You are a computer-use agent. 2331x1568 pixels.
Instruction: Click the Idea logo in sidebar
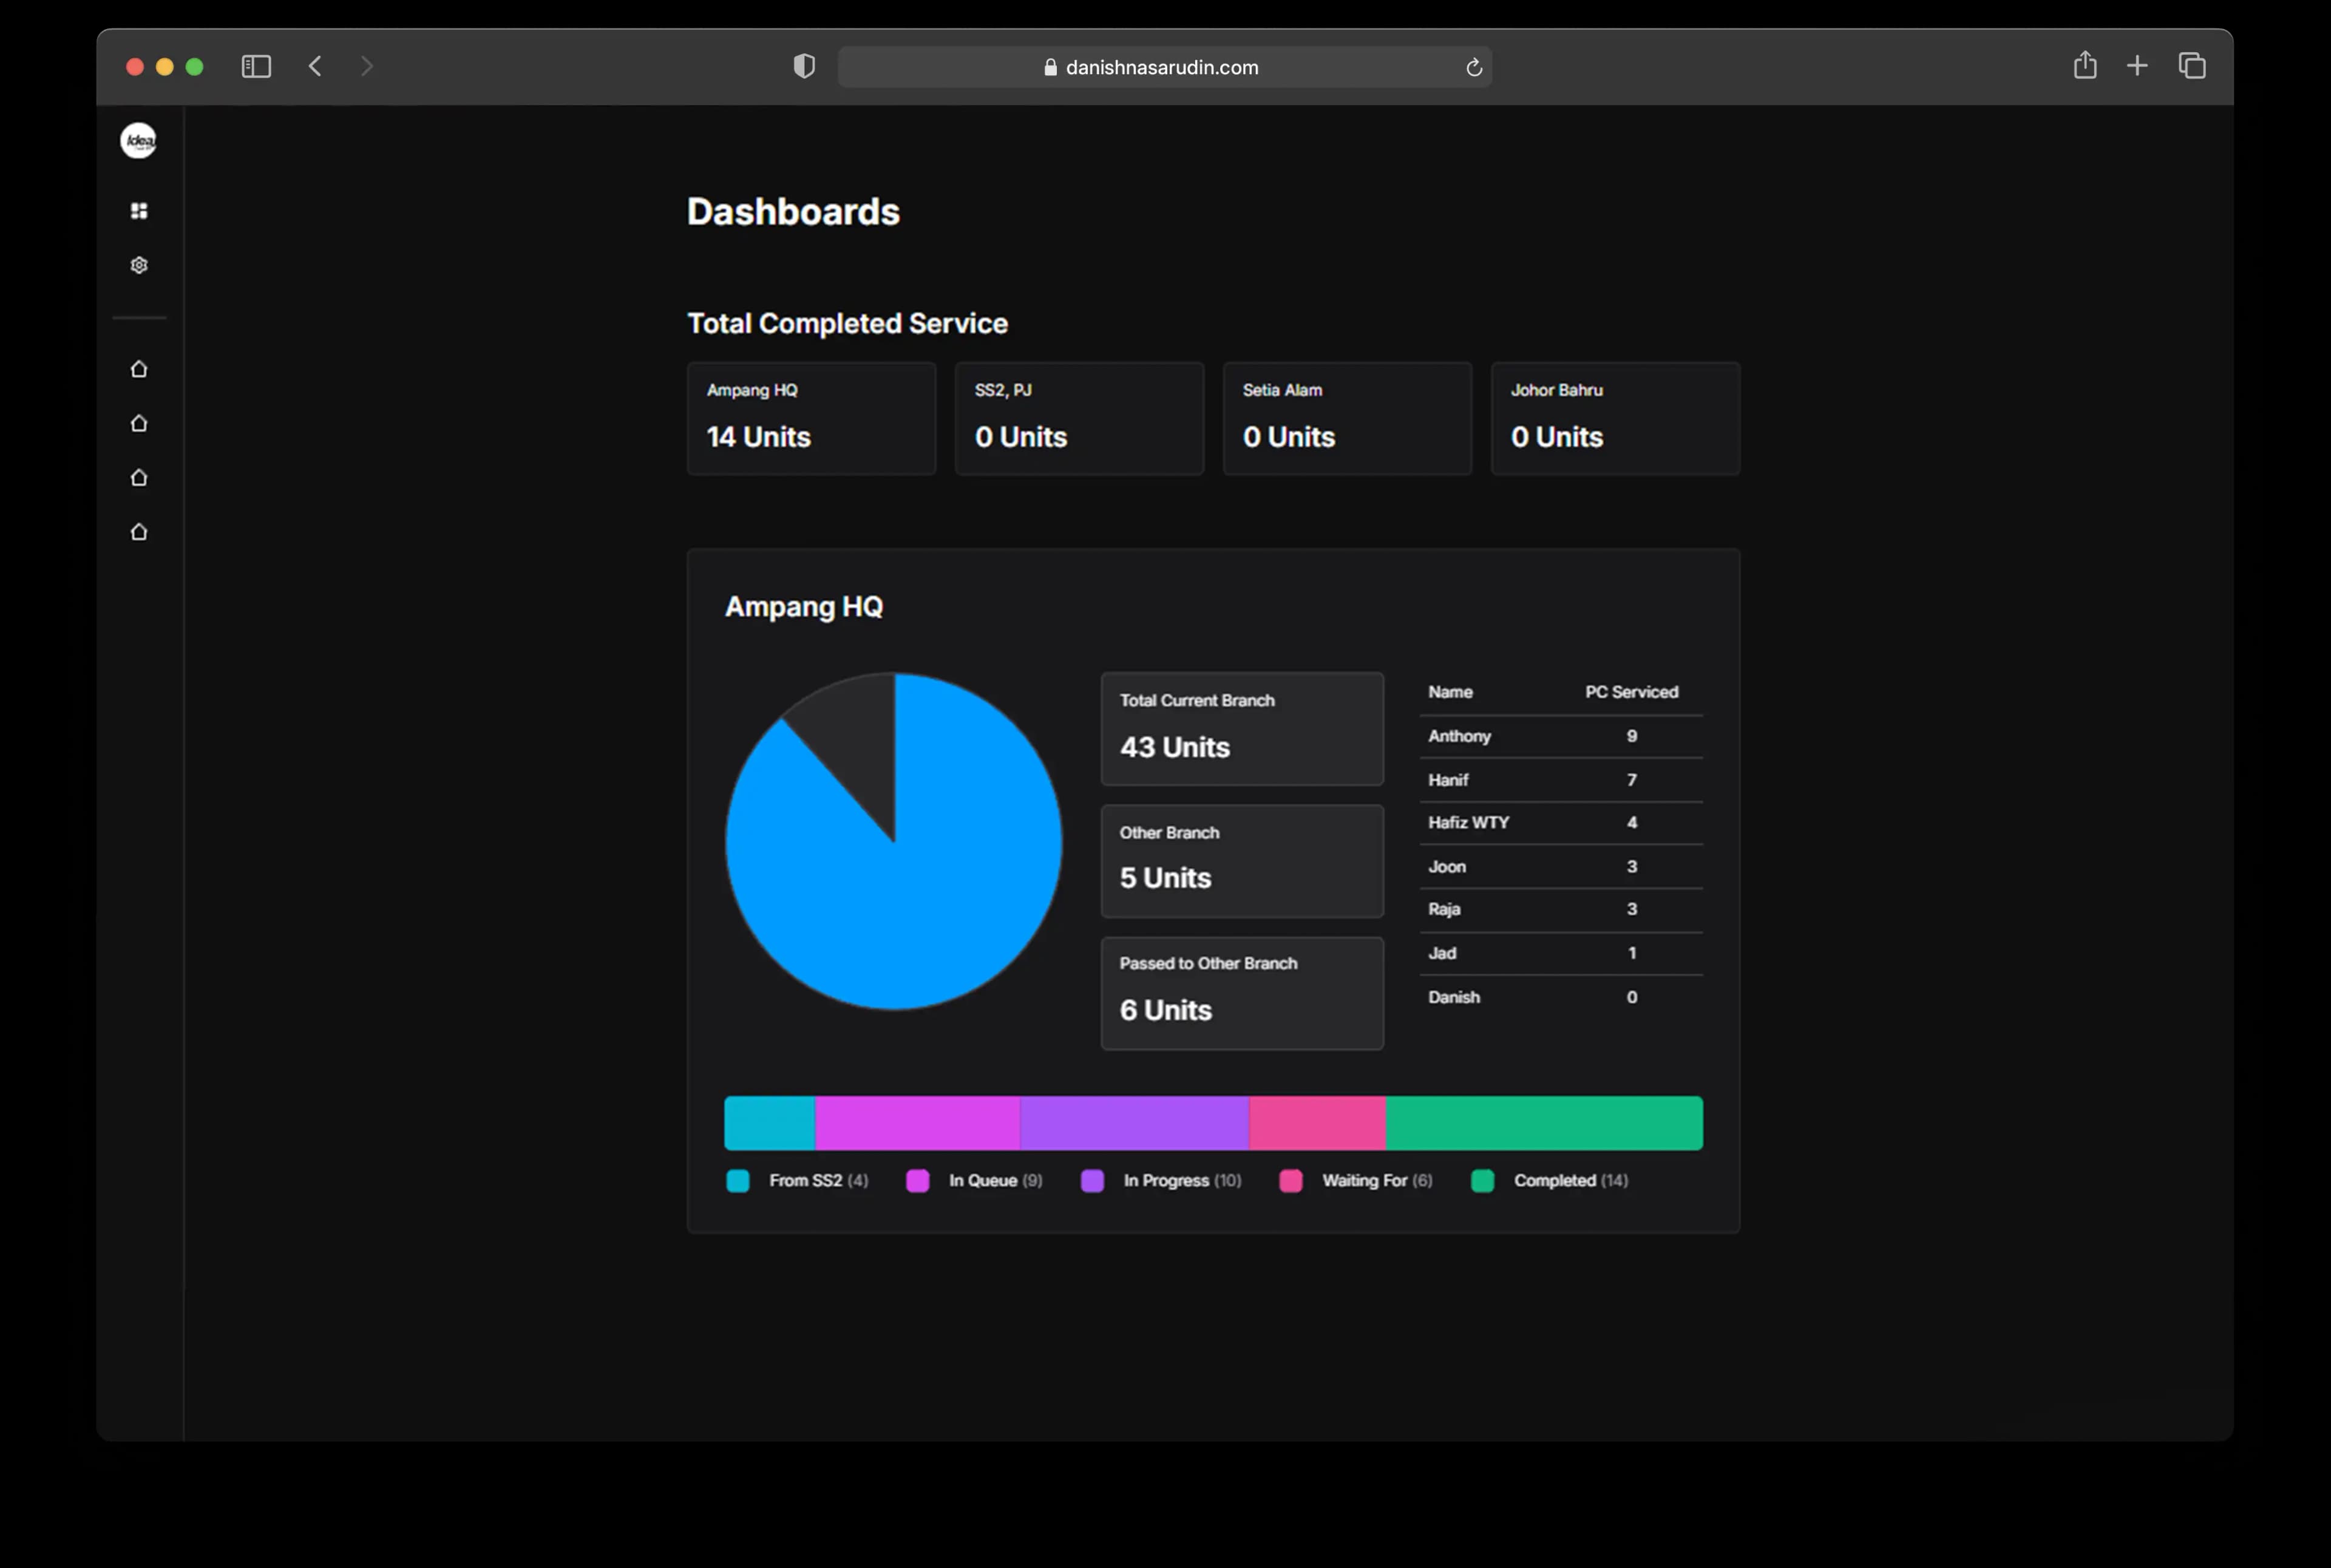(x=139, y=141)
